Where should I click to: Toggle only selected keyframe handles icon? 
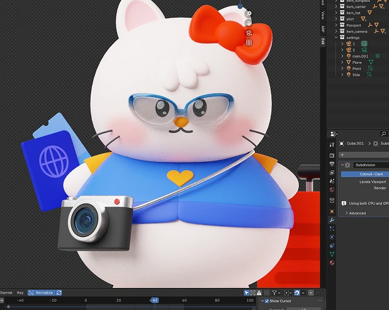(253, 293)
